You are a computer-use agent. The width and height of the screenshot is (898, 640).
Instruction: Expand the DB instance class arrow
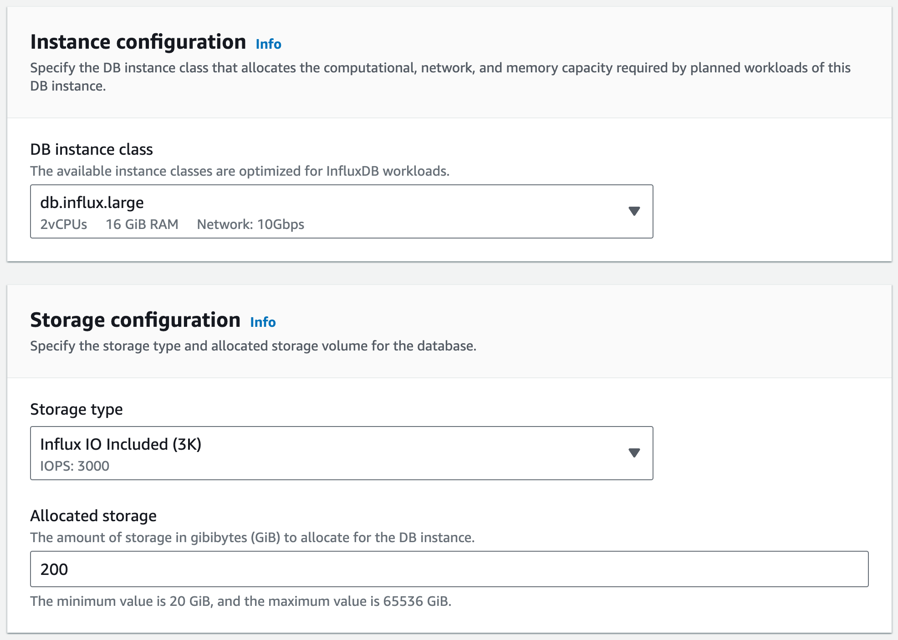click(634, 211)
